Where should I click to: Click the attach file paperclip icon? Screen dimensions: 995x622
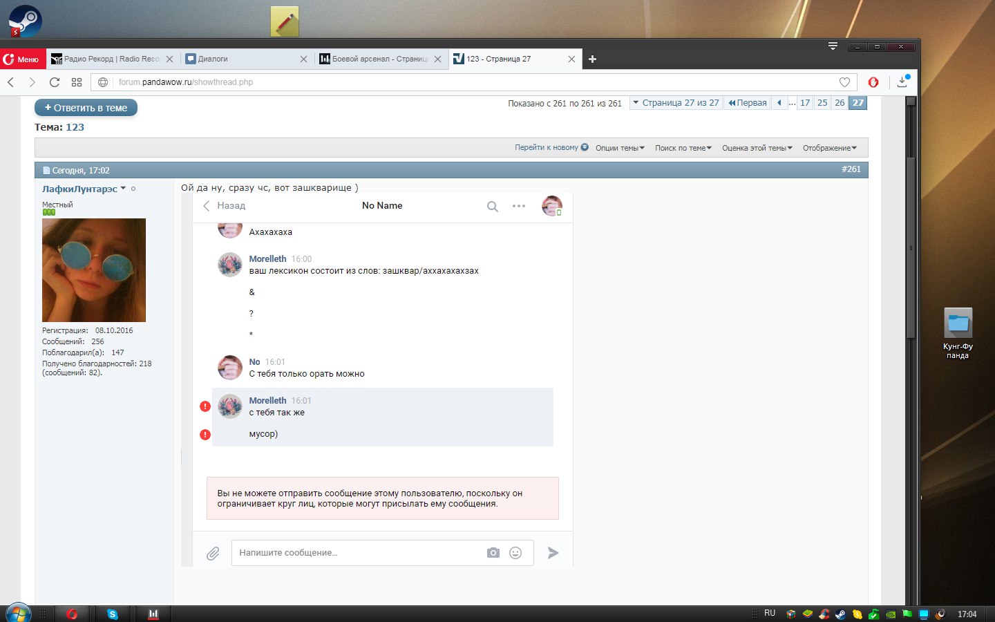tap(213, 553)
